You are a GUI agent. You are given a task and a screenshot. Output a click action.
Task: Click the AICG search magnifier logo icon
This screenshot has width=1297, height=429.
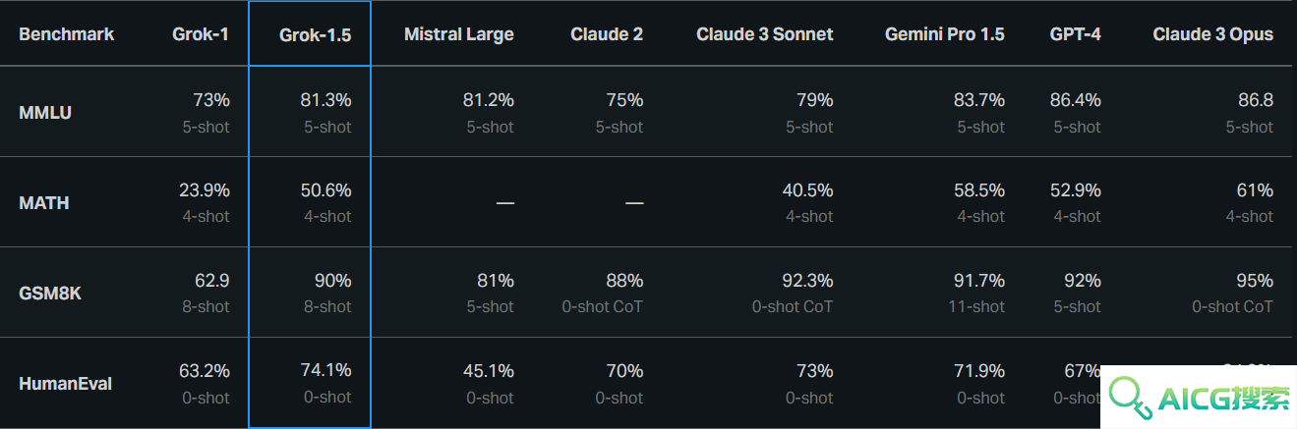pos(1132,396)
